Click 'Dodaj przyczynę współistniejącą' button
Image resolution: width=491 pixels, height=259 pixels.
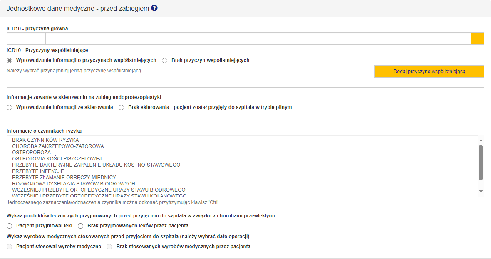pos(429,72)
